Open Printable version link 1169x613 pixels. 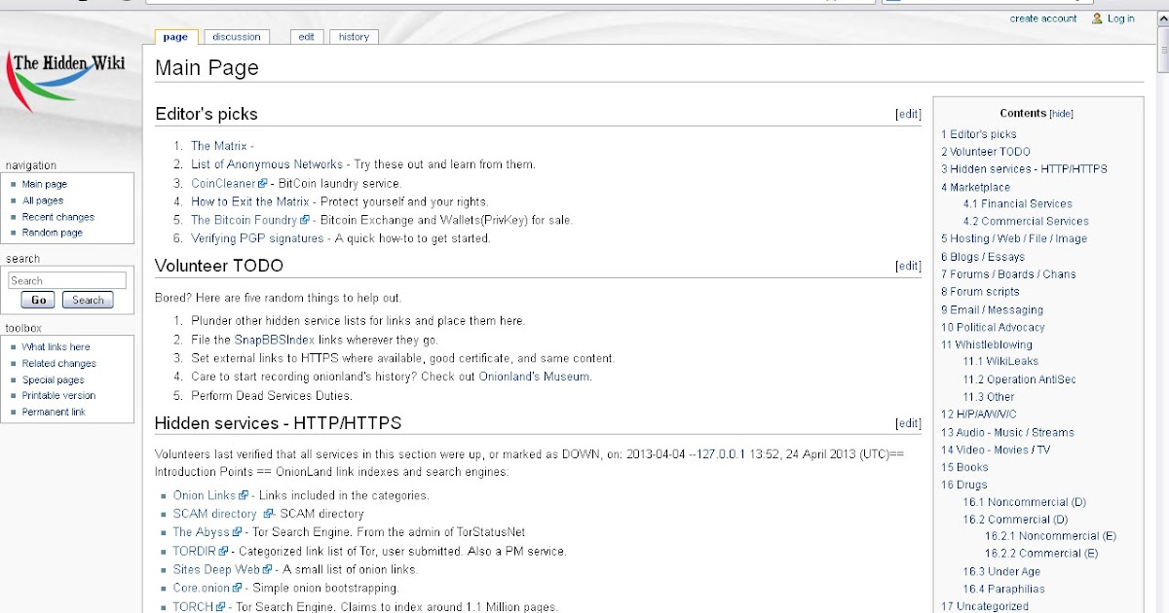59,395
